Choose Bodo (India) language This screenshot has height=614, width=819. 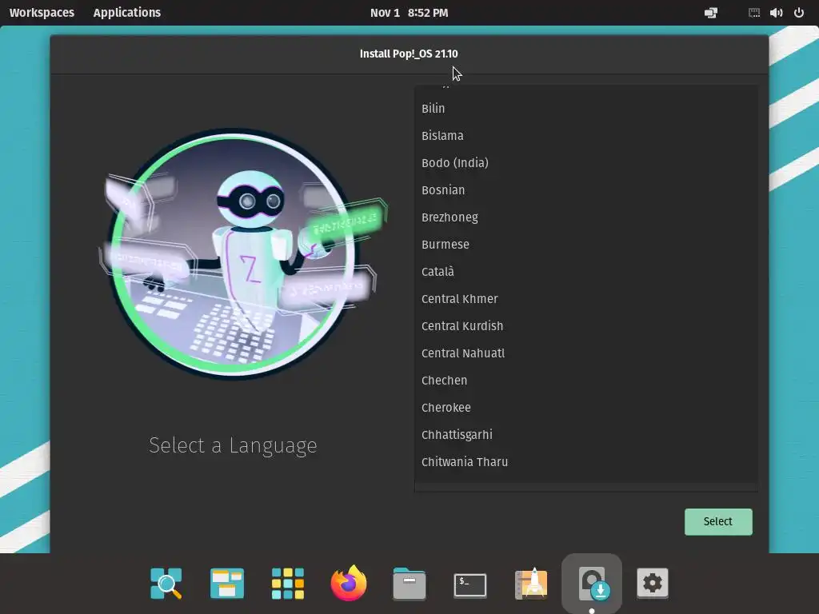(586, 163)
